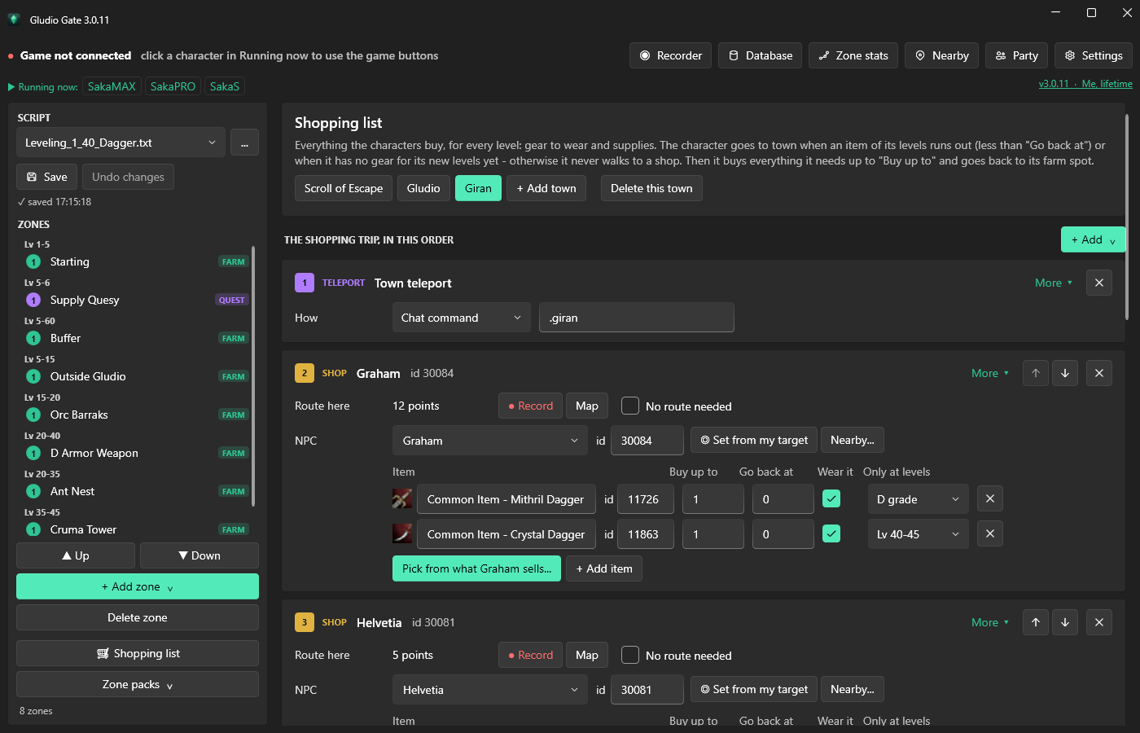Click the Graham NPC id field 30084
Image resolution: width=1140 pixels, height=733 pixels.
coord(647,441)
